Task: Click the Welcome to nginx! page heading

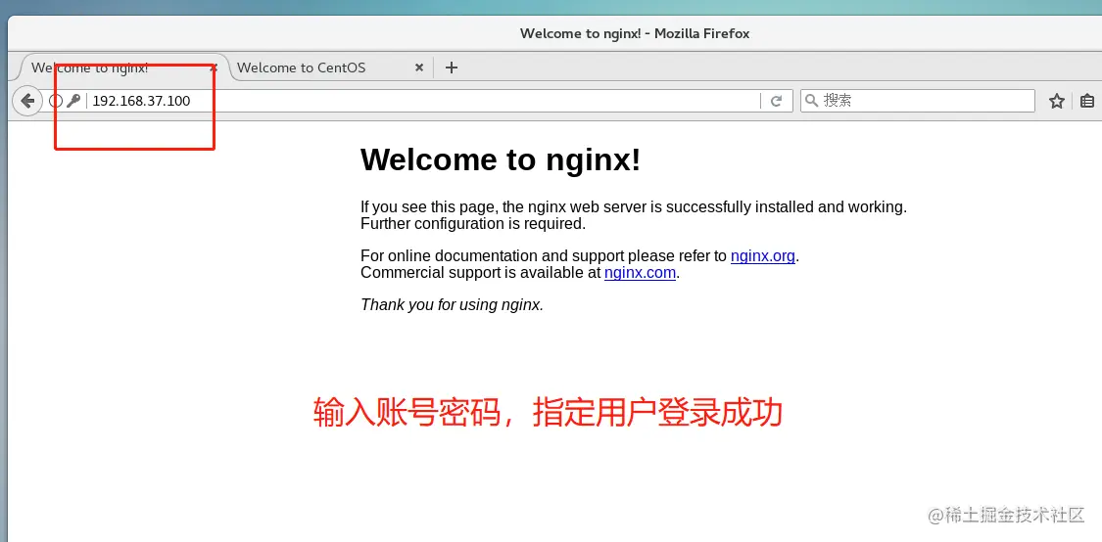Action: [501, 159]
